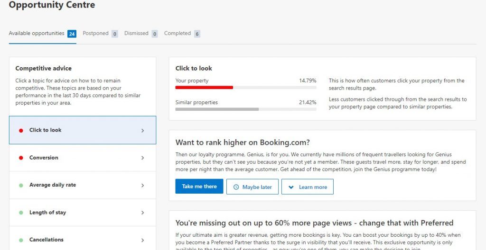Click the Take me there button
486x250 pixels.
tap(199, 187)
